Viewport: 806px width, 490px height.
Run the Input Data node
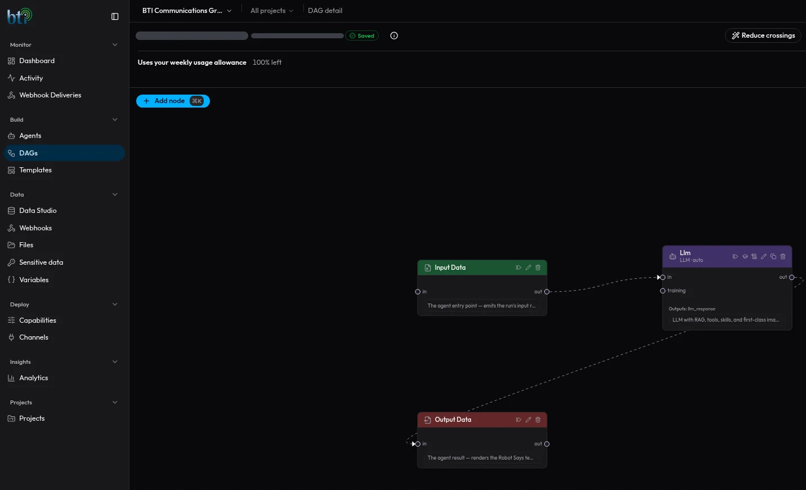point(518,268)
